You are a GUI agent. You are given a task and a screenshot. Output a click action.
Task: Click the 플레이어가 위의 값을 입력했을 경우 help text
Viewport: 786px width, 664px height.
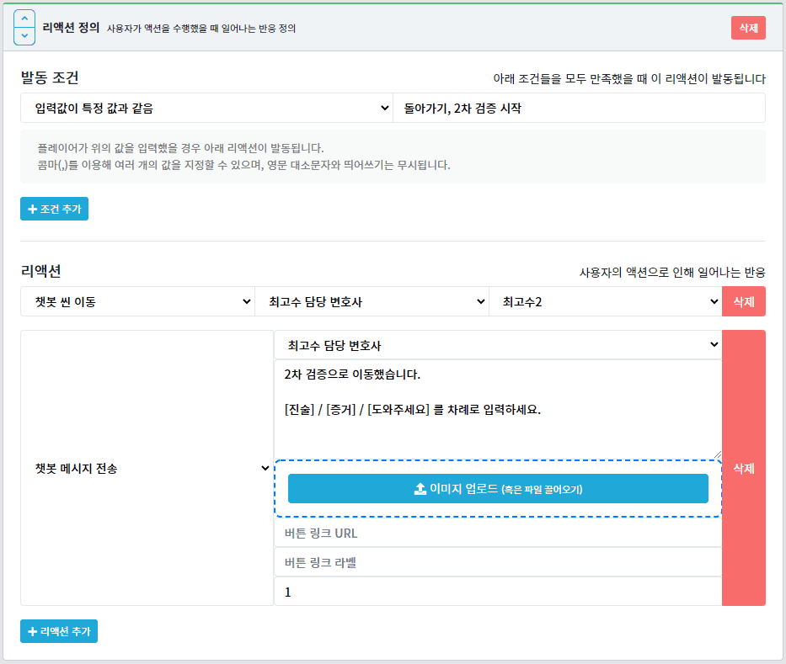pyautogui.click(x=180, y=148)
